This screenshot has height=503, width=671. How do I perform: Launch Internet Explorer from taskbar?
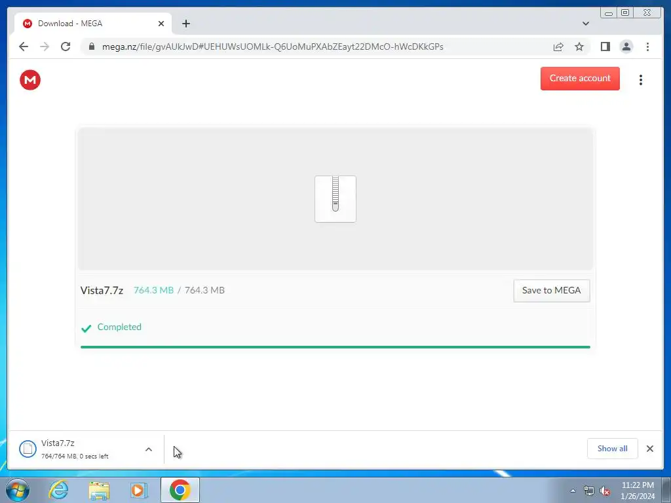tap(58, 490)
